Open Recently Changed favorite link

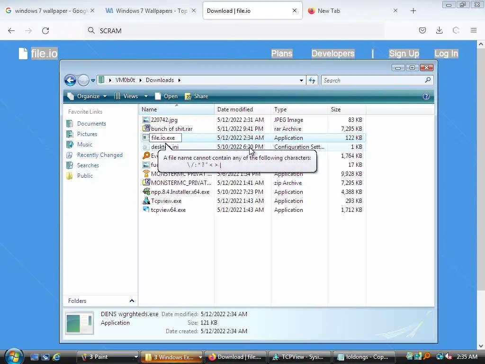(x=100, y=155)
